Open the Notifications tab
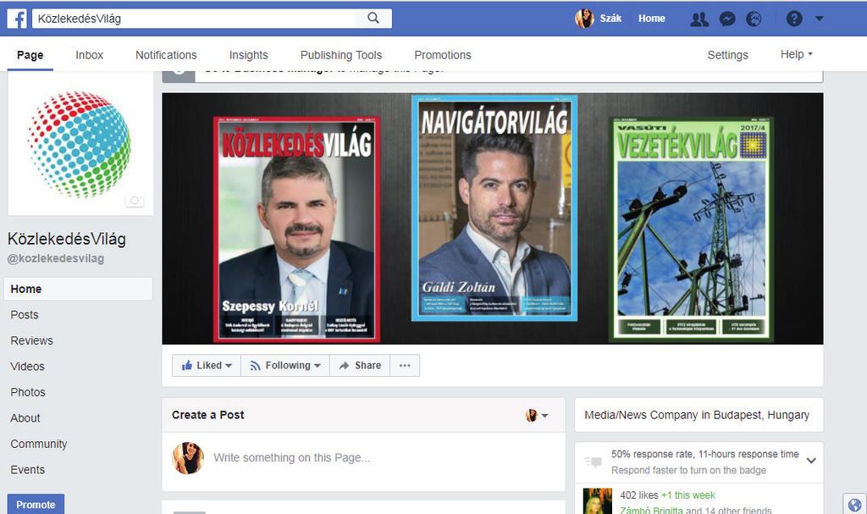Screen dimensions: 867x514 tap(166, 55)
